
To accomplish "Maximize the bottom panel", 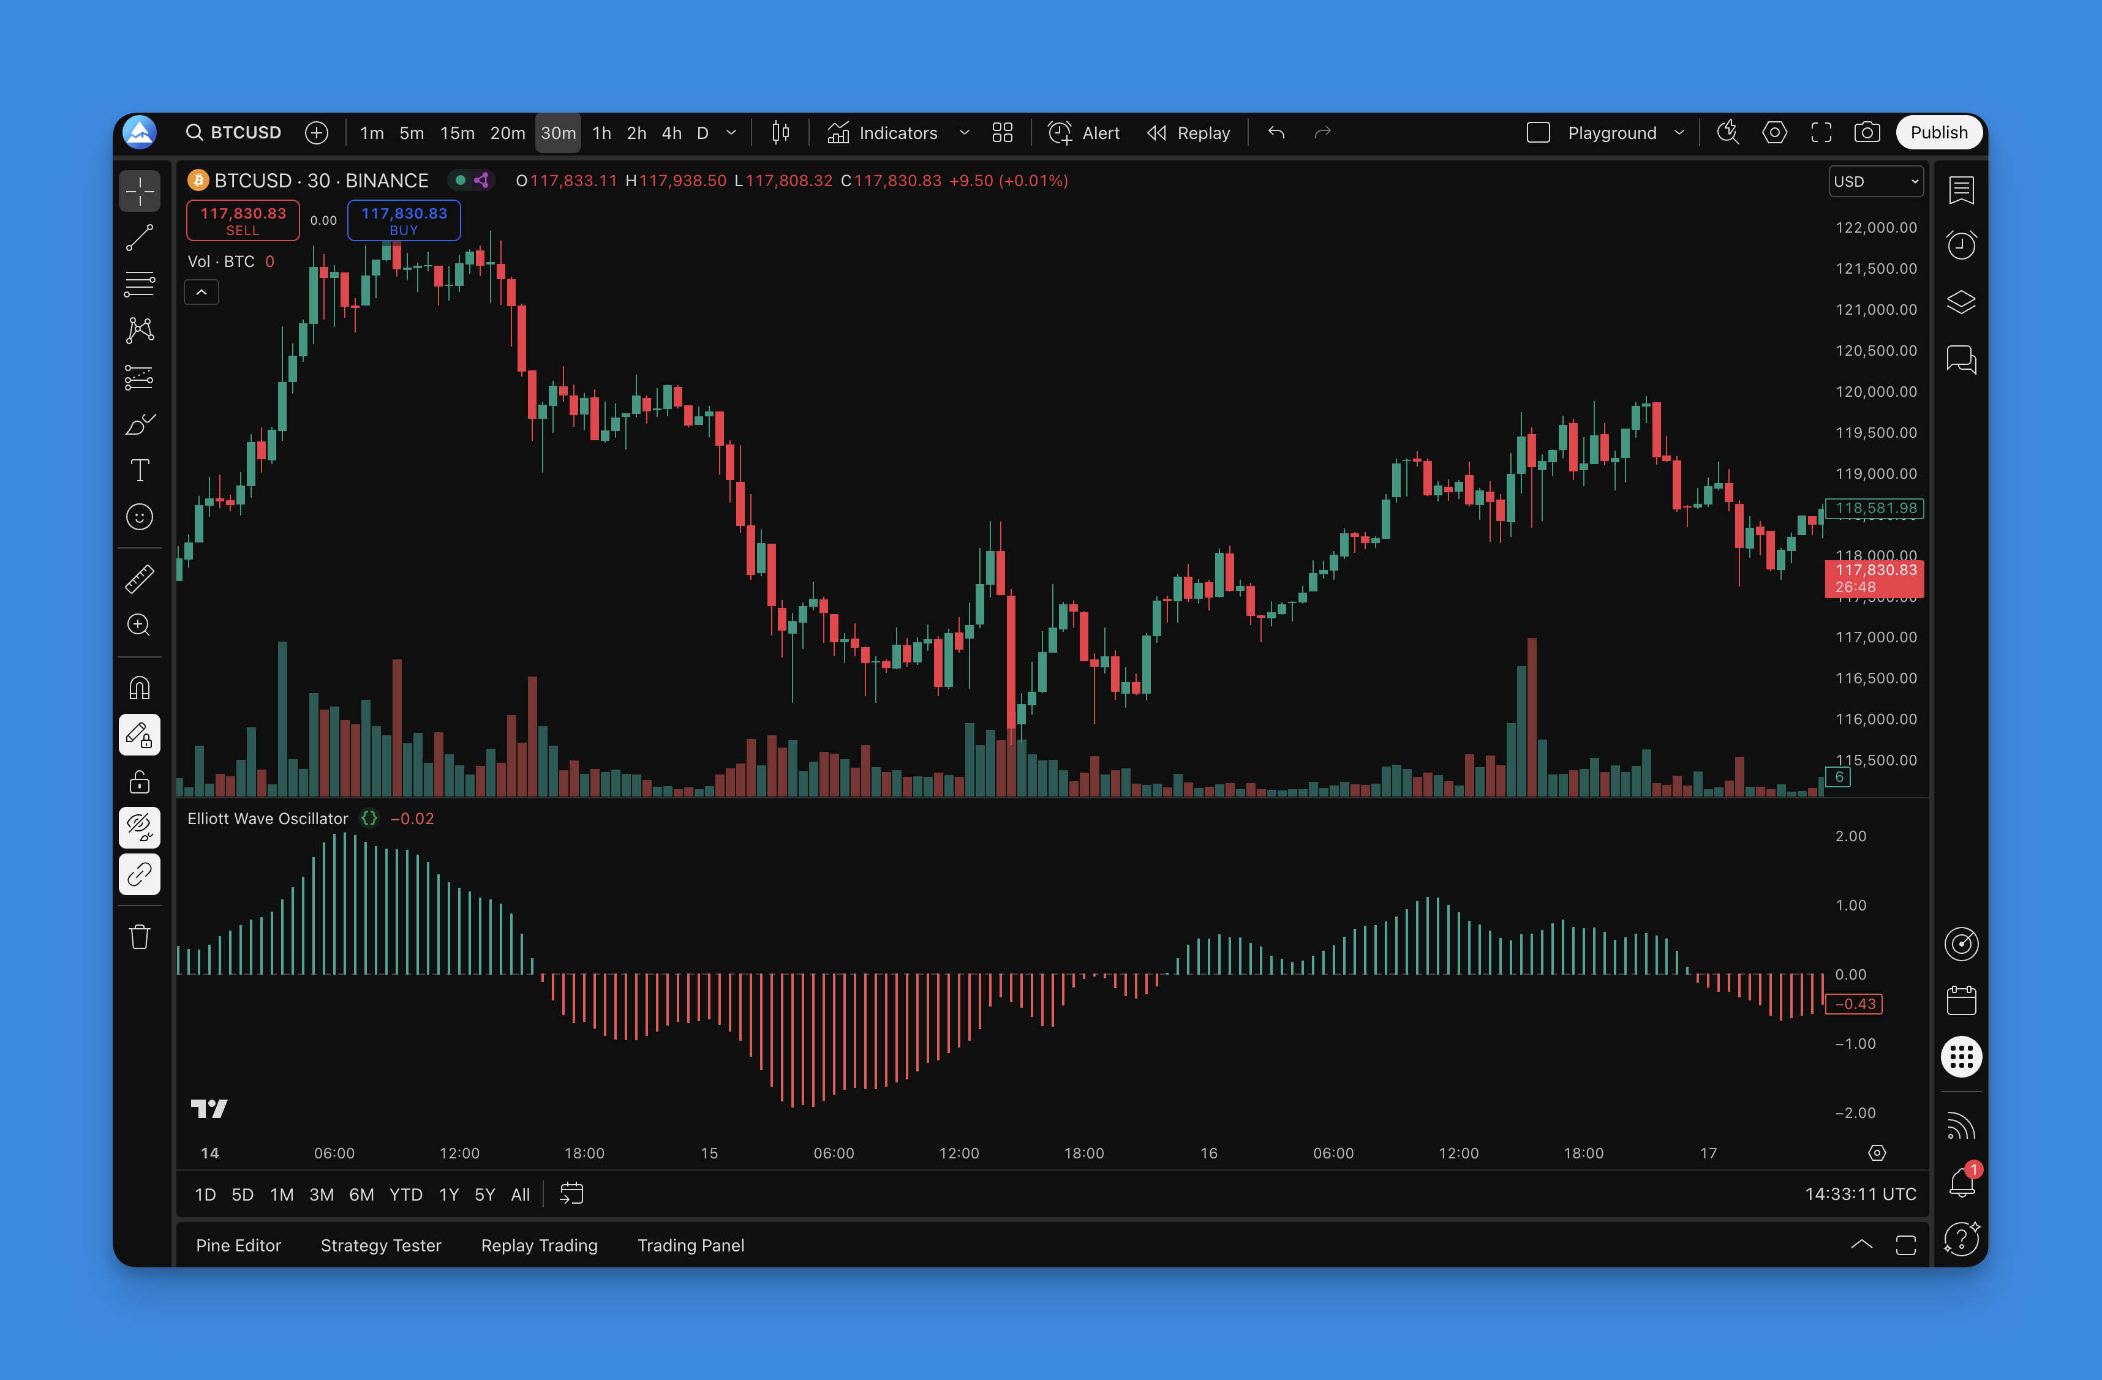I will [x=1906, y=1245].
